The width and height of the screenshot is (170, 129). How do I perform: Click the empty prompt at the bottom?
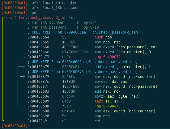15,126
